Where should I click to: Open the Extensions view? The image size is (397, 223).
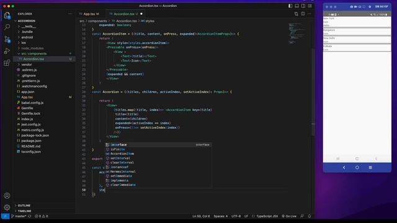coord(7,63)
